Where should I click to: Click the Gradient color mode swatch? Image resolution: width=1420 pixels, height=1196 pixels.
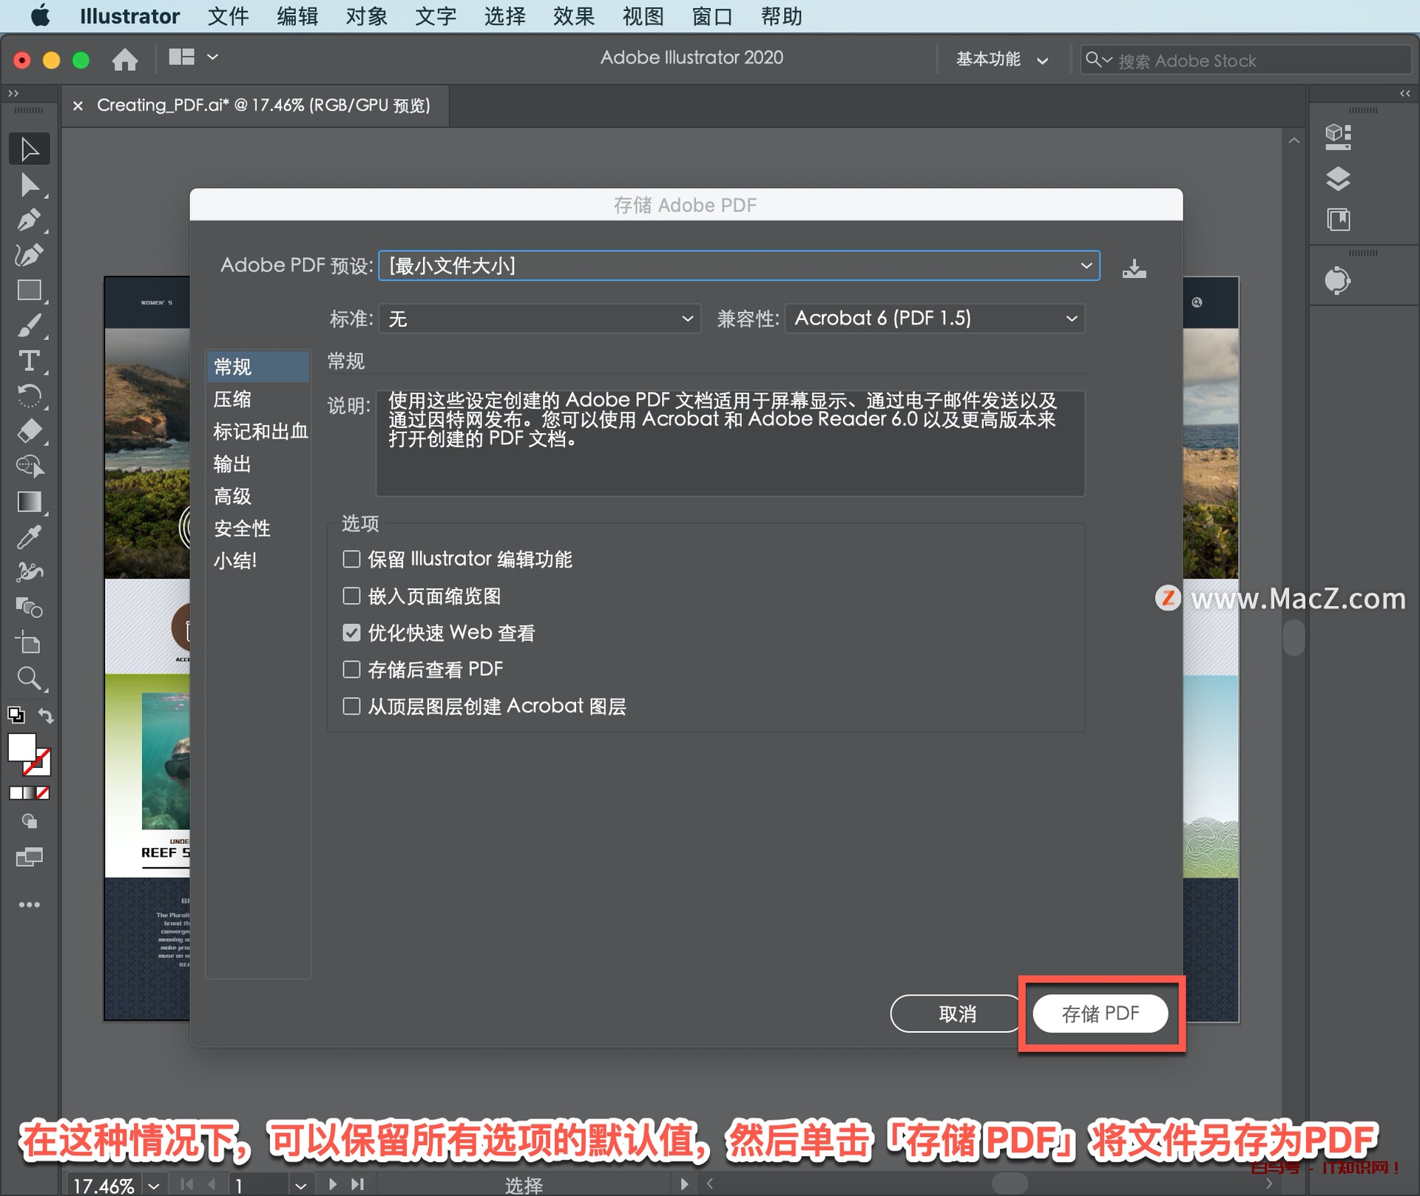click(x=30, y=793)
